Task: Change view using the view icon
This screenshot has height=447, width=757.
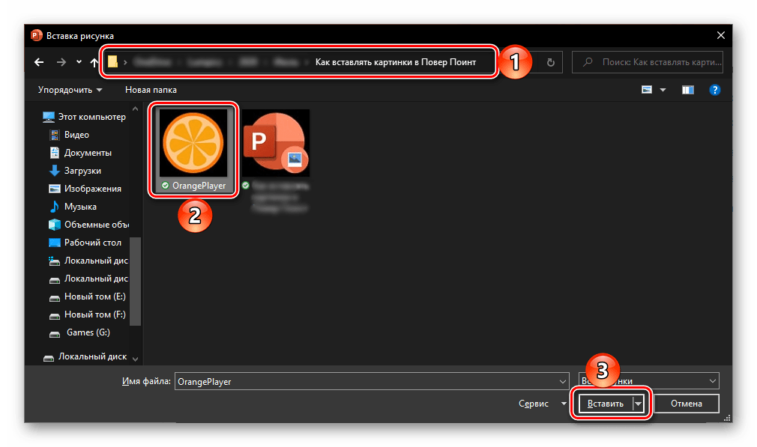Action: pos(647,90)
